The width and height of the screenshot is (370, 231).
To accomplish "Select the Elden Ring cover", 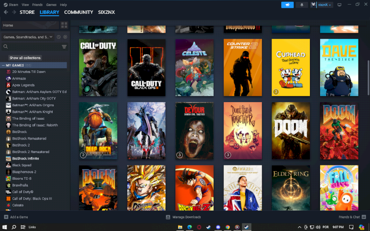I will 291,188.
